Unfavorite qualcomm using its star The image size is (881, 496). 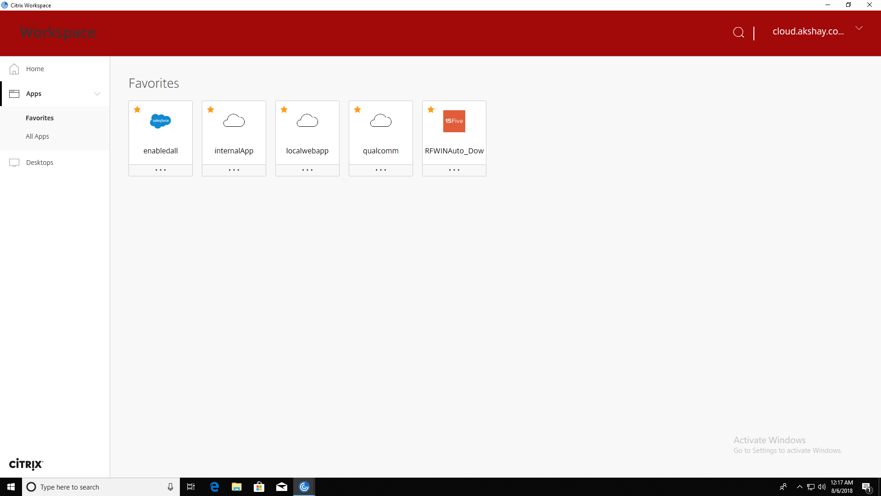tap(357, 109)
